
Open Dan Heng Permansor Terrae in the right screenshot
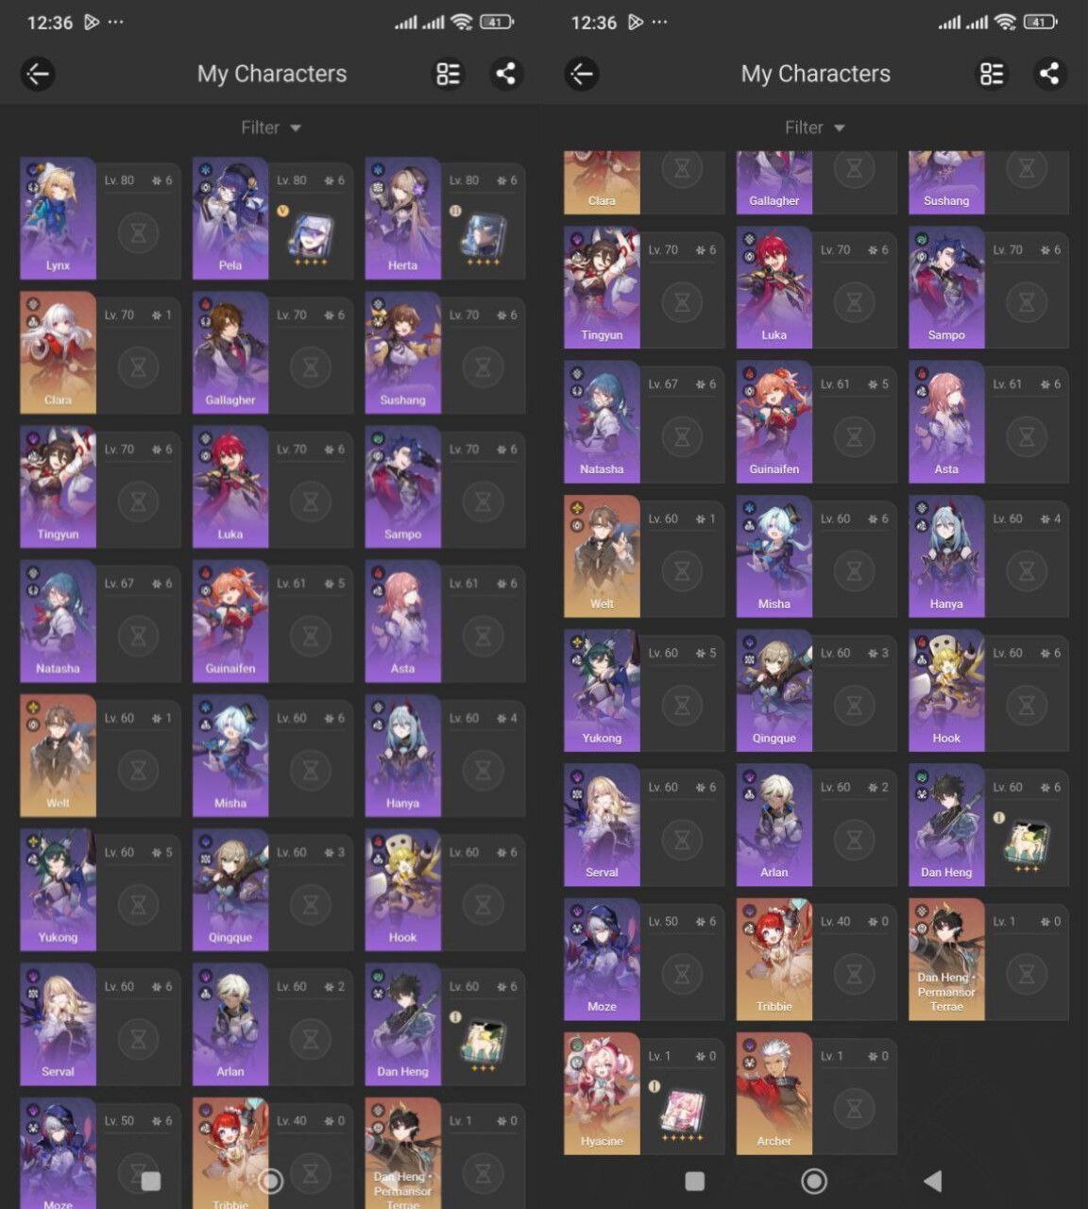(x=989, y=959)
